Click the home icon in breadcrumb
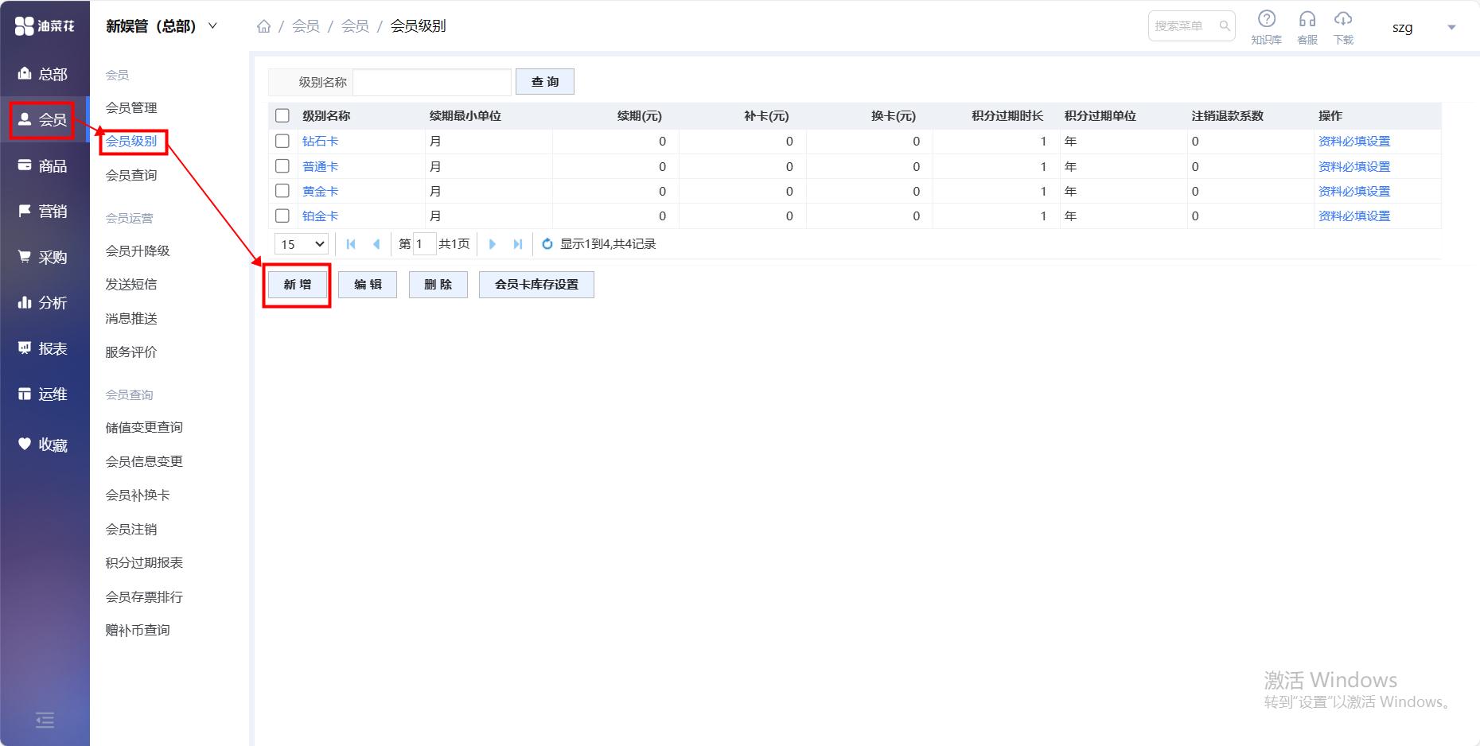Image resolution: width=1480 pixels, height=746 pixels. pyautogui.click(x=264, y=26)
